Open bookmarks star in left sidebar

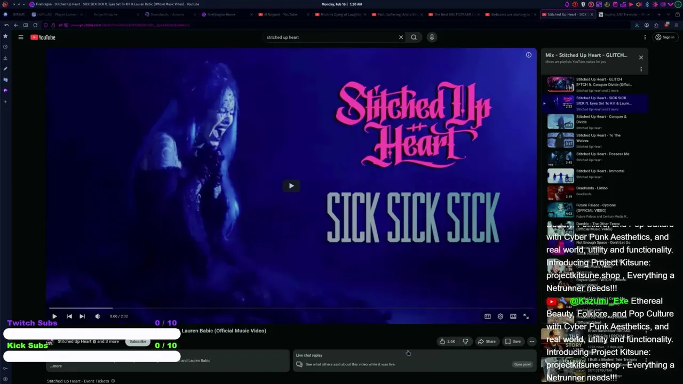(5, 36)
